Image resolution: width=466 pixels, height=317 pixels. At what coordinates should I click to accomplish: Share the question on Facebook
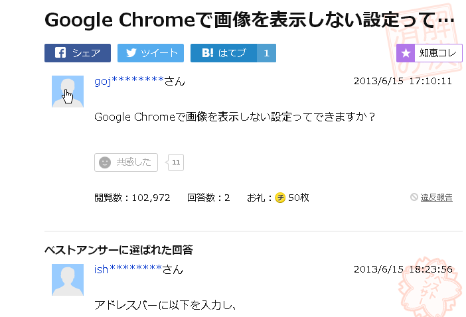(x=77, y=53)
